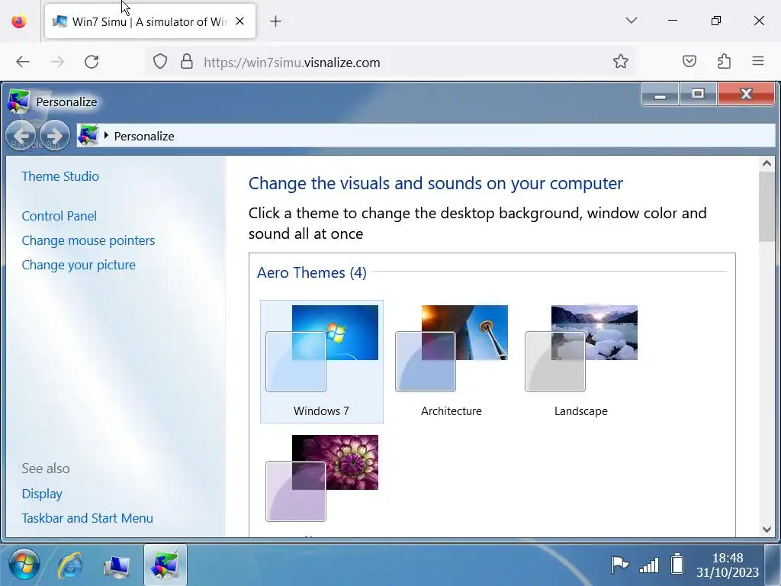Screen dimensions: 781x586
Task: Click the network signal tray icon
Action: coord(649,565)
